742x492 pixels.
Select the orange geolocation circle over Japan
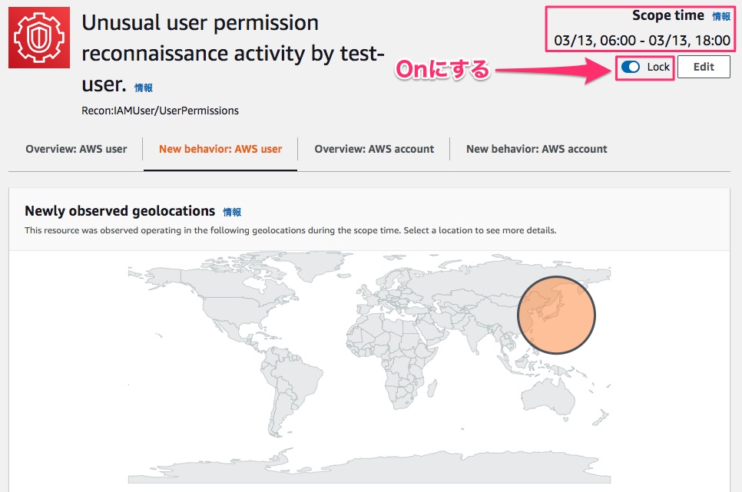coord(556,315)
